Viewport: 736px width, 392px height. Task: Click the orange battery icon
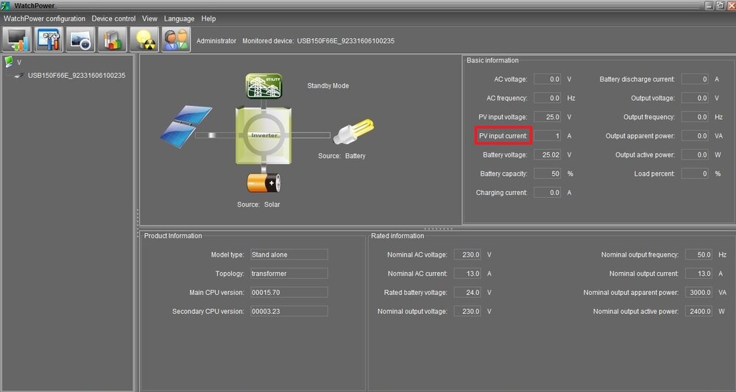[263, 183]
